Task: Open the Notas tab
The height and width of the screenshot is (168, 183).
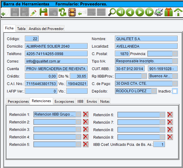Action: 105,101
